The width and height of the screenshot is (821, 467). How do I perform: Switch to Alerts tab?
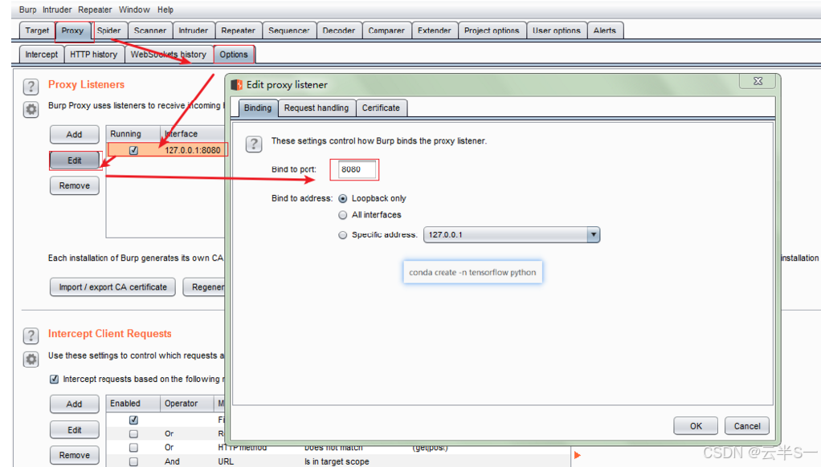click(605, 30)
